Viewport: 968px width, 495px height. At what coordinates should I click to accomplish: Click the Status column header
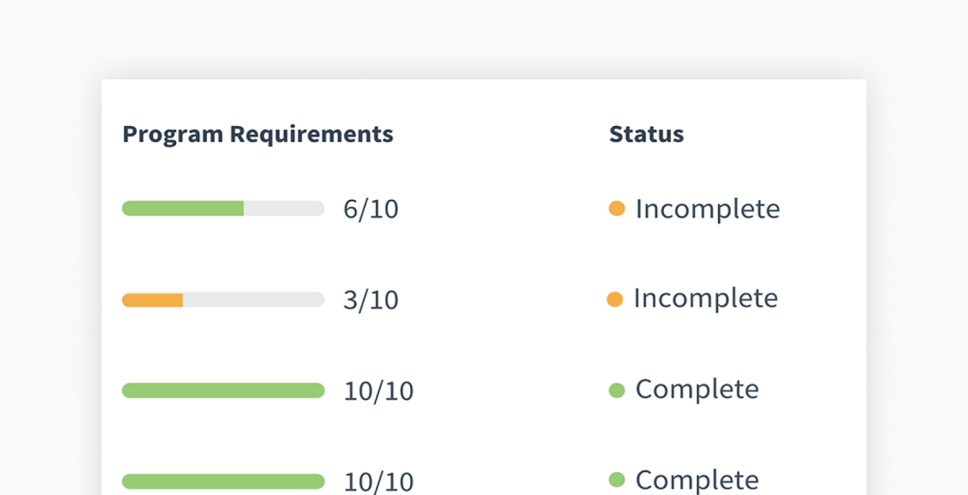point(646,134)
